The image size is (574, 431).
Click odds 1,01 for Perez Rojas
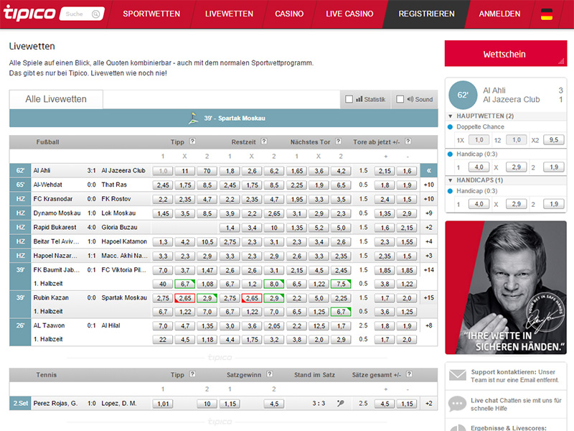click(163, 404)
